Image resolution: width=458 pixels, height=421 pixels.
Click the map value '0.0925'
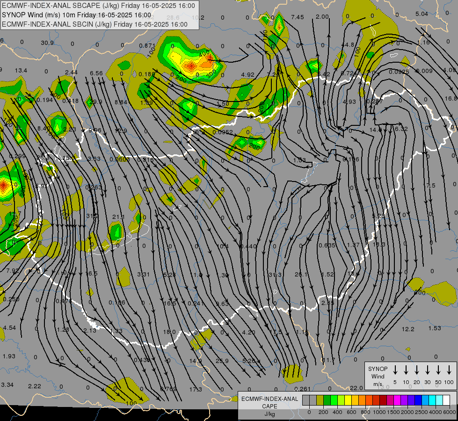399,72
